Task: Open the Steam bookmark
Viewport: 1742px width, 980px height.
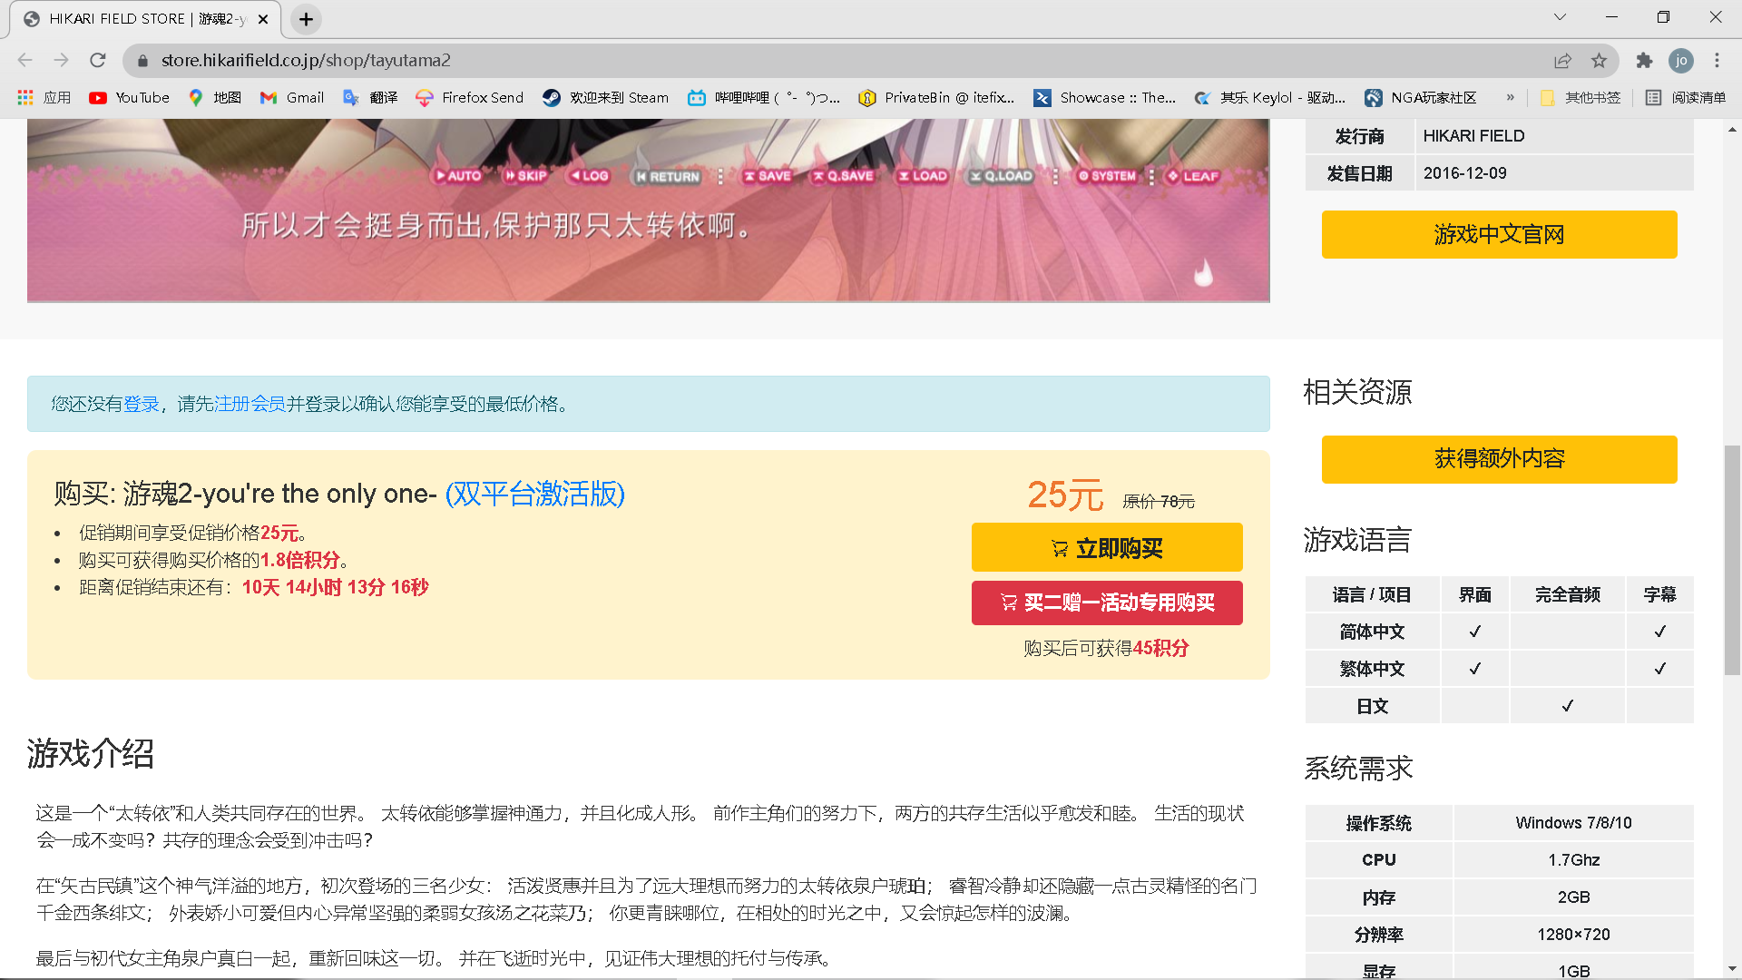Action: click(605, 97)
